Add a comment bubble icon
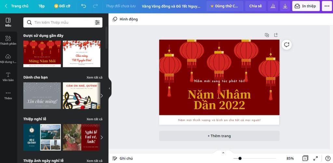Screen dimensions: 333x163 [x=287, y=45]
